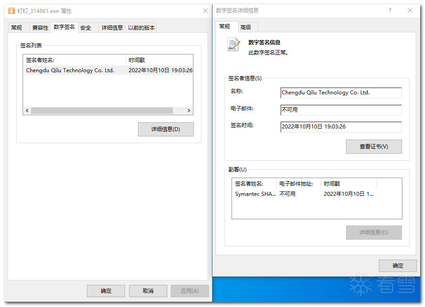
Task: Click the 应用(A) button
Action: [x=190, y=291]
